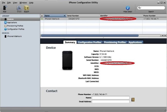167x112 pixels.
Task: Click the Export box icon
Action: 26,8
